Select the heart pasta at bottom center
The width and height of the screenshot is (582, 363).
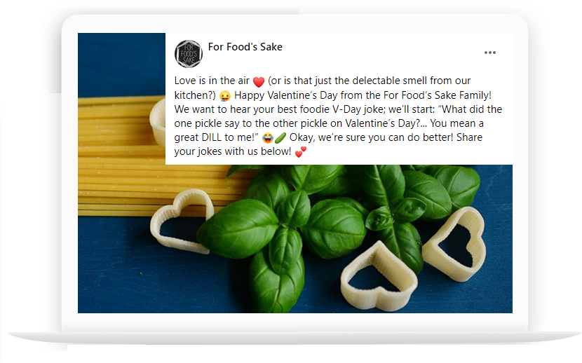tap(379, 276)
